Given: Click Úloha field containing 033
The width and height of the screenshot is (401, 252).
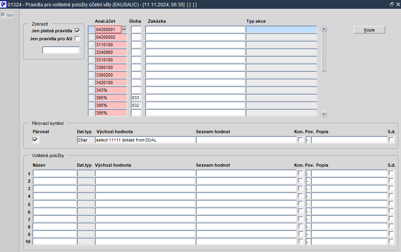Looking at the screenshot, I should (x=136, y=98).
